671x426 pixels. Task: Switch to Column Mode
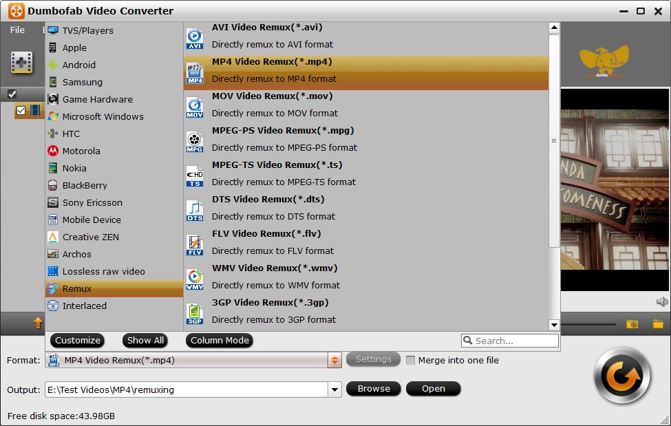tap(220, 341)
